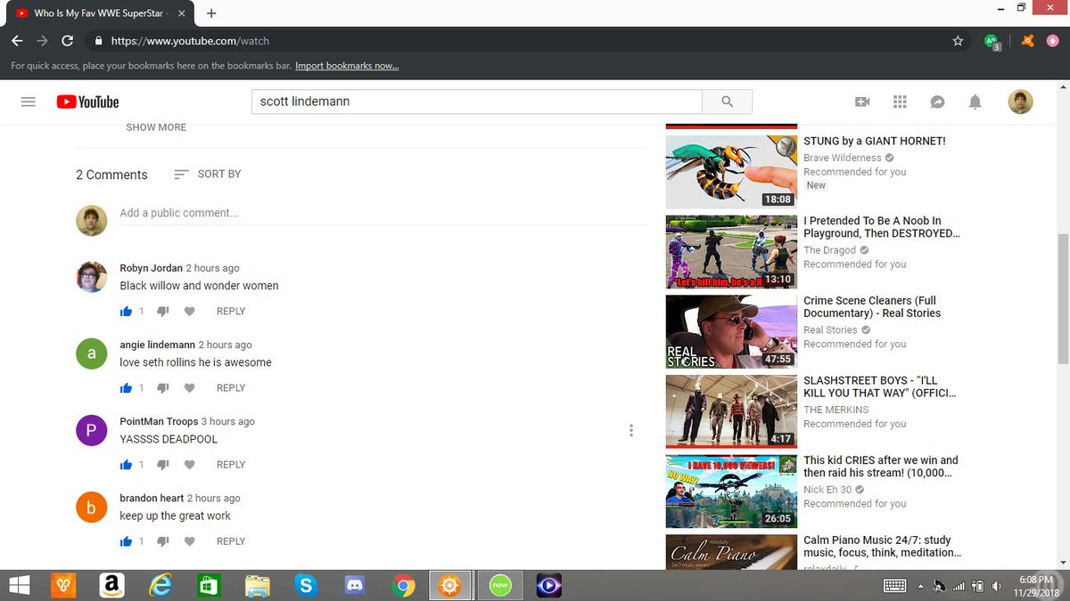Expand description with SHOW MORE
The image size is (1070, 601).
pos(156,127)
